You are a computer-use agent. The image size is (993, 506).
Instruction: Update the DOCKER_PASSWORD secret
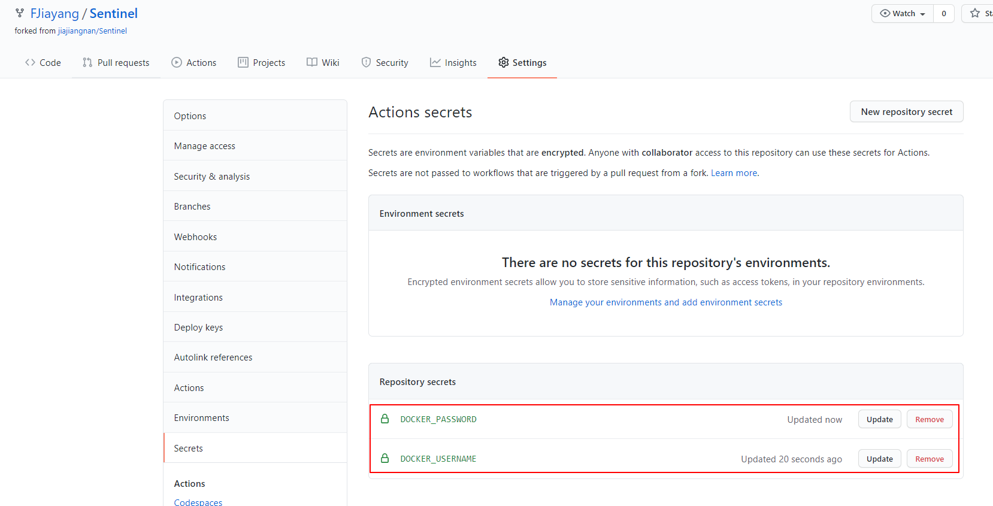[x=879, y=420]
